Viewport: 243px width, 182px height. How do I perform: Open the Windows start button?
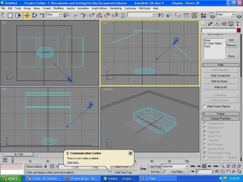click(x=11, y=178)
